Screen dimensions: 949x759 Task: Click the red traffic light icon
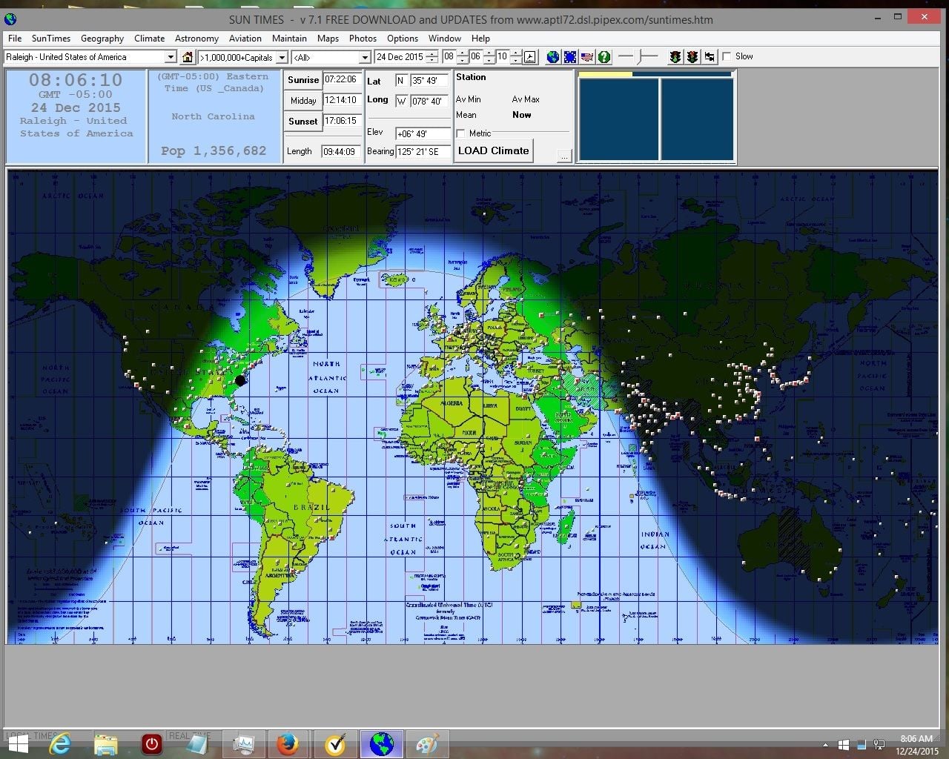(692, 57)
